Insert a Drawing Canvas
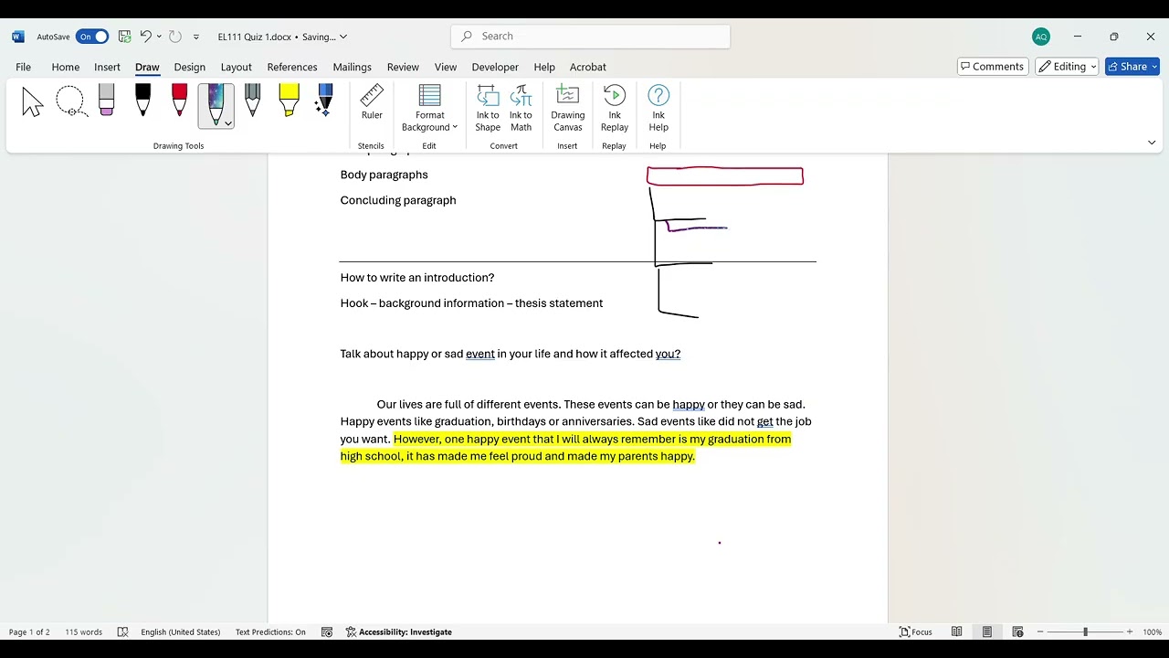 567,109
